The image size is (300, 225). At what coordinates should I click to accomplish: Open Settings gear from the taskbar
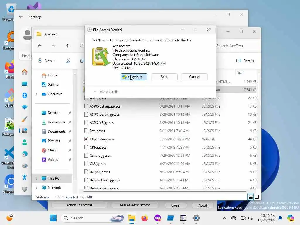[x=196, y=218]
